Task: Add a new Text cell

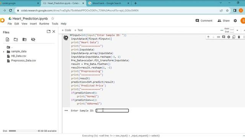Action: [x=78, y=30]
